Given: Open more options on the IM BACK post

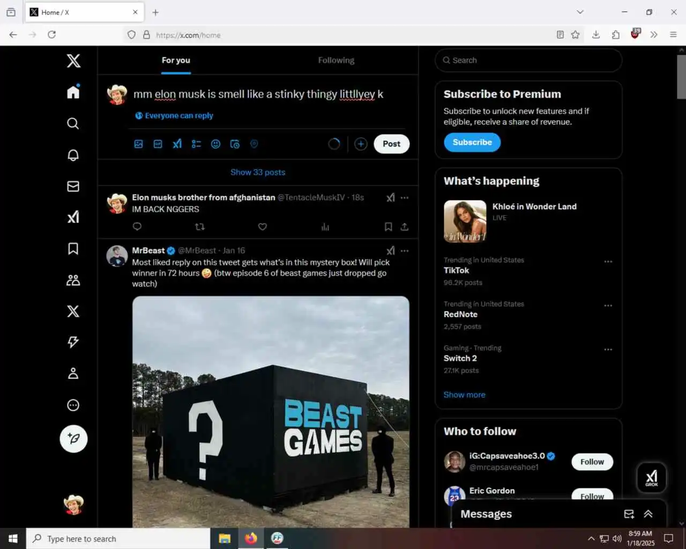Looking at the screenshot, I should (x=405, y=197).
